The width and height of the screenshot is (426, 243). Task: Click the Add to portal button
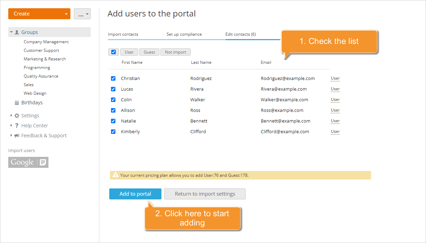pyautogui.click(x=135, y=194)
